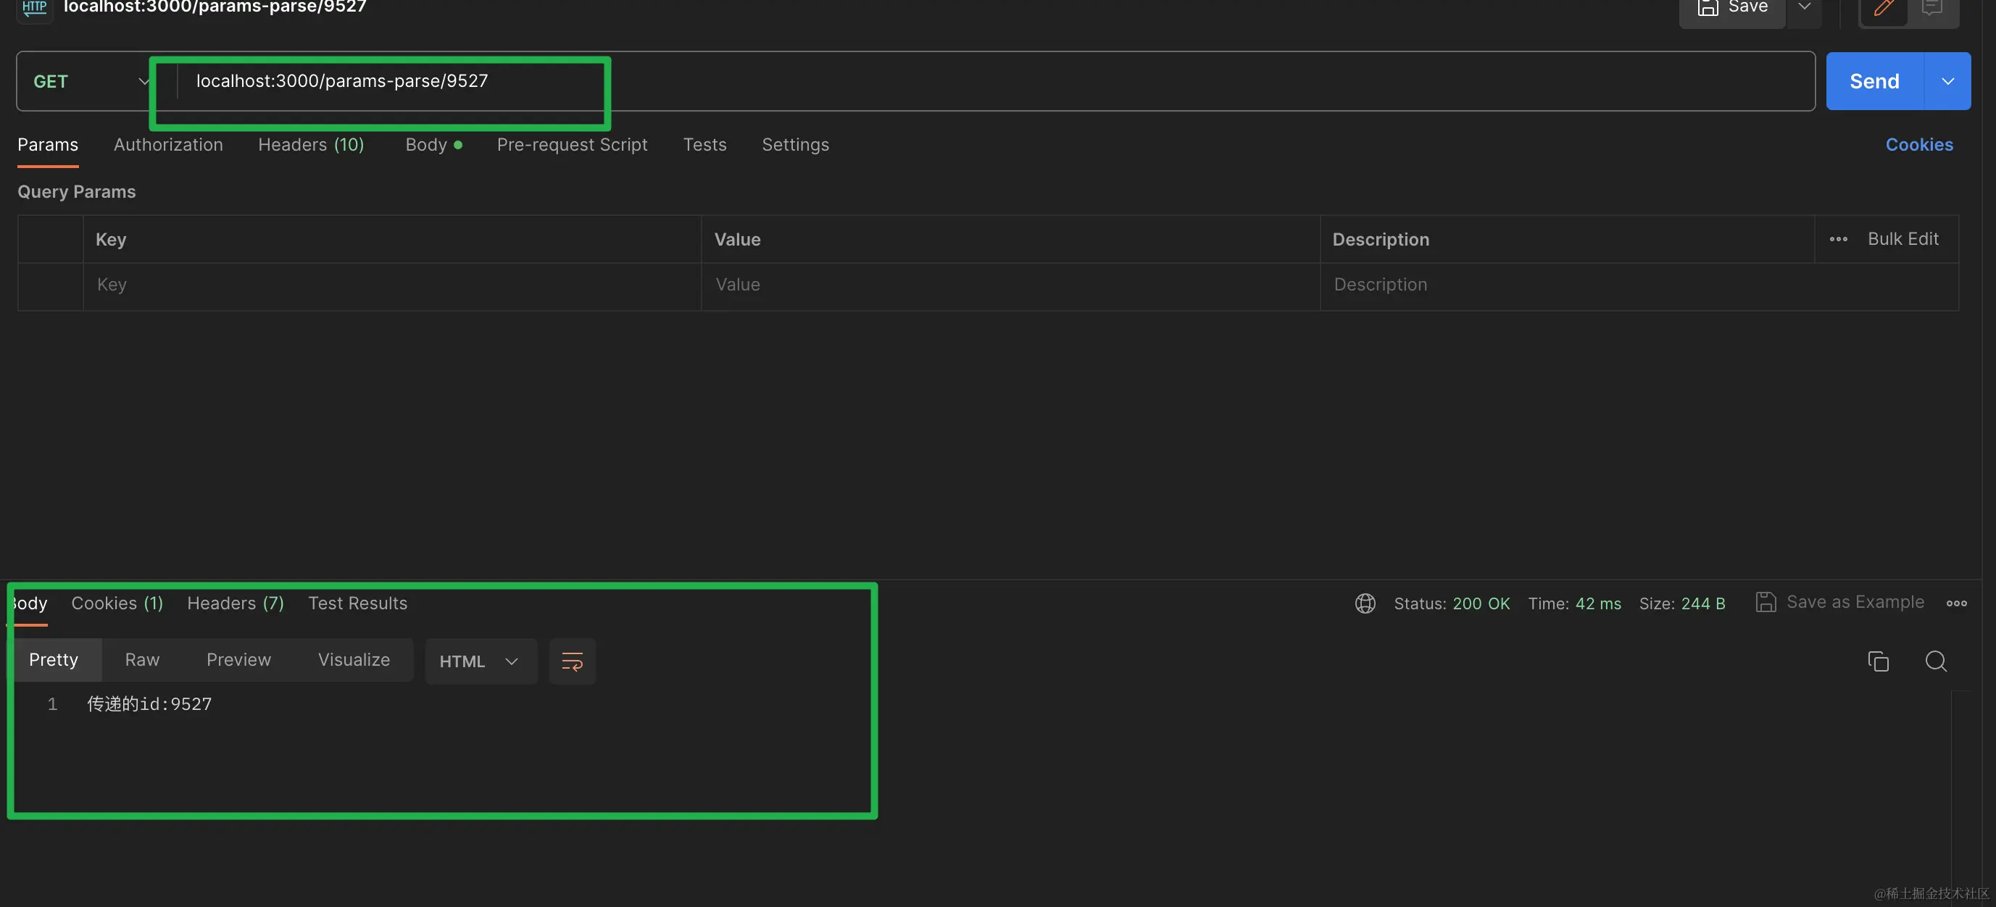
Task: Open the Send button dropdown arrow
Action: [x=1947, y=81]
